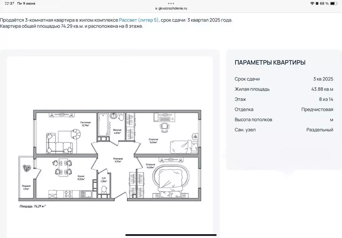The image size is (342, 238).
Task: Click the ПАРАМЕТРЫ КВАРТИРЫ panel heading
Action: coord(270,63)
